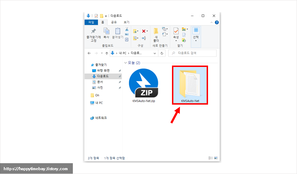Click 내 PC in the address breadcrumb
Image resolution: width=297 pixels, height=174 pixels.
(x=123, y=53)
